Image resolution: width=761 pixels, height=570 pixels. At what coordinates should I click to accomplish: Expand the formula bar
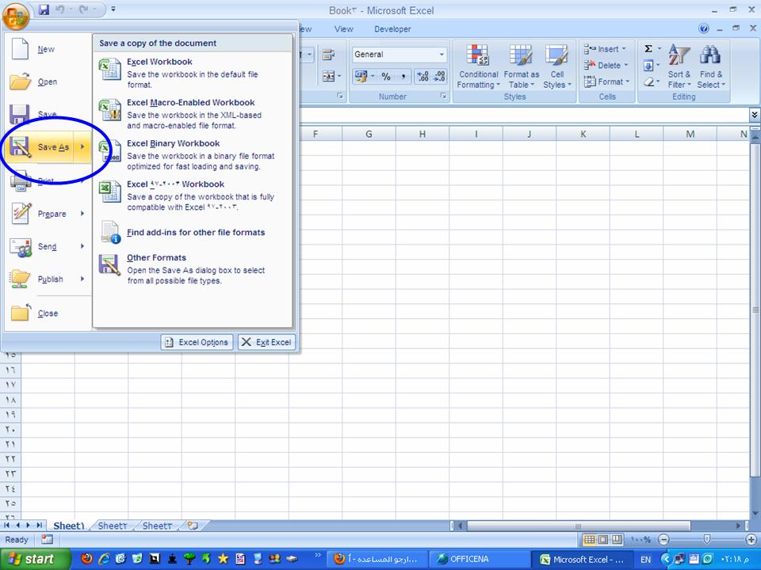754,115
